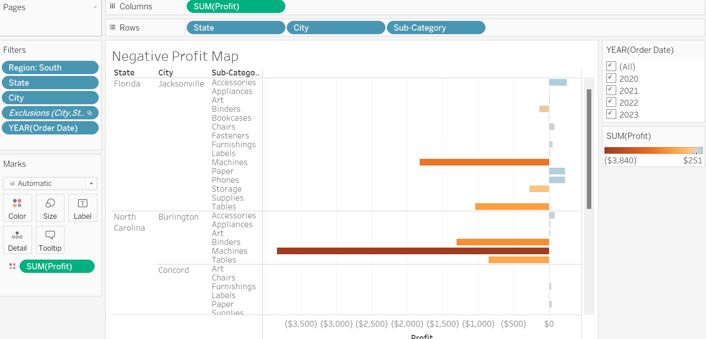Select the Sub-Category pill in Rows

point(436,28)
